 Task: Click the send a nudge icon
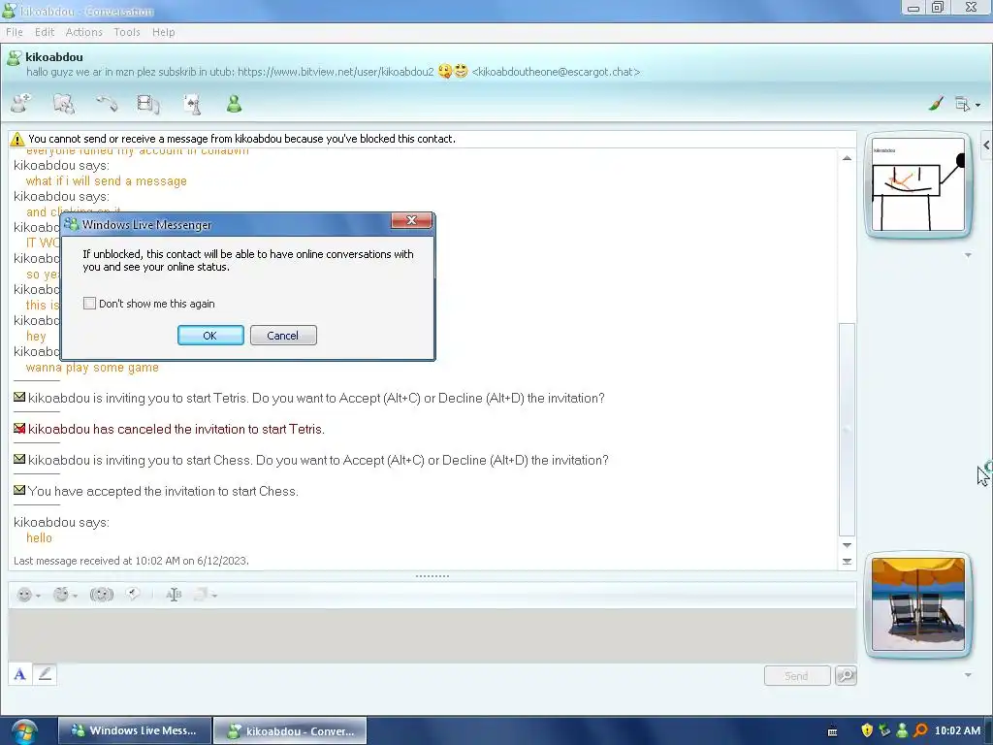click(101, 595)
